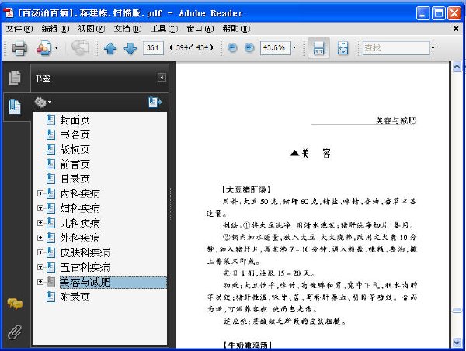The image size is (466, 351).
Task: Click the 查找 search field
Action: 396,47
